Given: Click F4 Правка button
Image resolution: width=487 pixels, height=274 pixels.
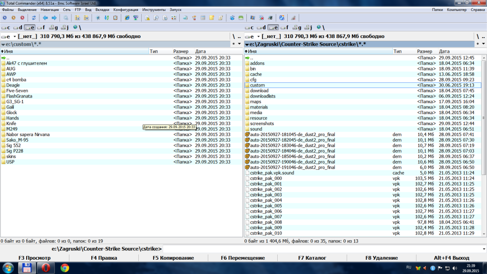Looking at the screenshot, I should 104,258.
